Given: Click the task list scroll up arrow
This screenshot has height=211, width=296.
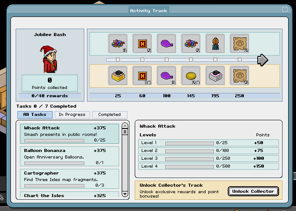Looking at the screenshot, I should coord(125,125).
